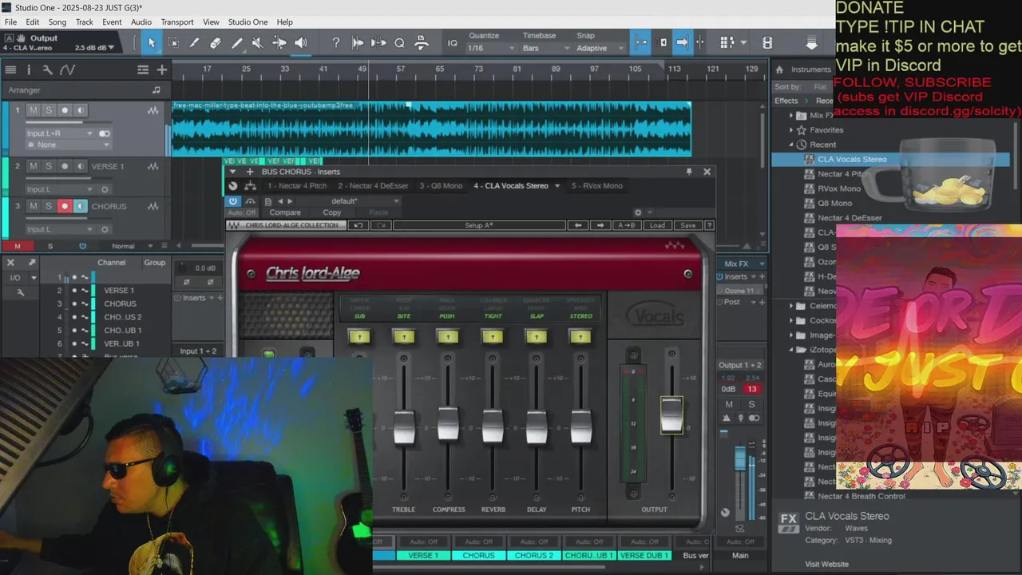Toggle monitor on CHORUS track
The width and height of the screenshot is (1022, 575).
click(80, 206)
